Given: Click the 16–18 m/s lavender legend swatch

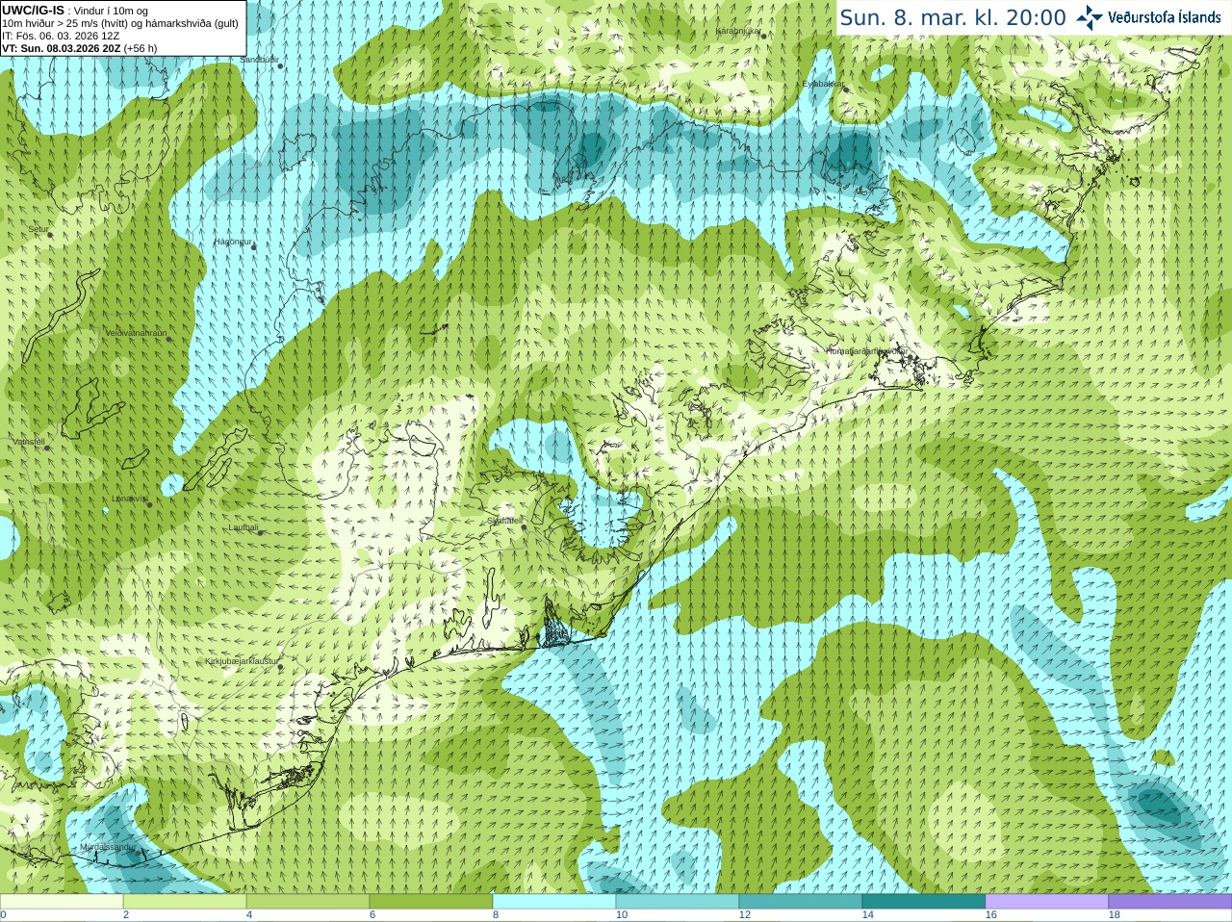Looking at the screenshot, I should 1047,902.
